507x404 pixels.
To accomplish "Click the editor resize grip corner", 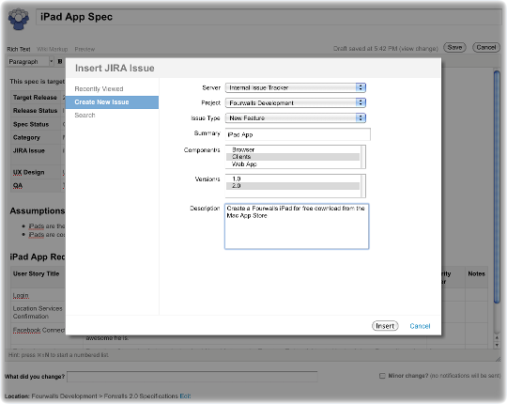I will tap(498, 359).
